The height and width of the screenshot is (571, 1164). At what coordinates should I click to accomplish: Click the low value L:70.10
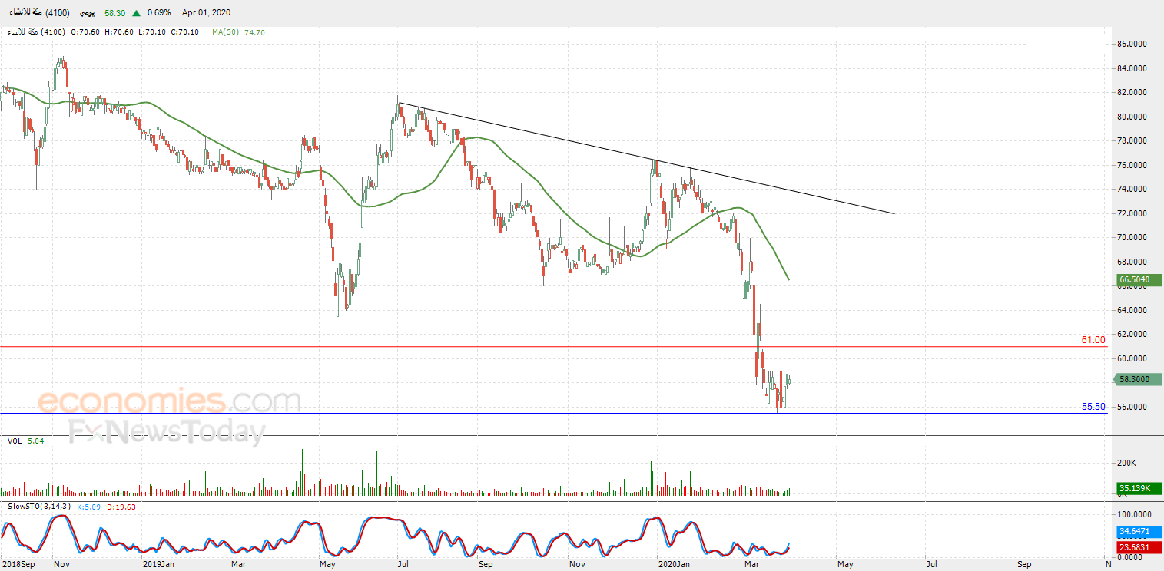[x=154, y=32]
